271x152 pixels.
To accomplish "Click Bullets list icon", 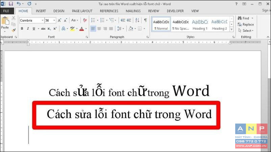I will pyautogui.click(x=93, y=20).
